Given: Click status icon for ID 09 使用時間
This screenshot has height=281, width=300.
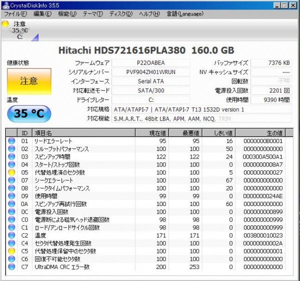Looking at the screenshot, I should (x=11, y=196).
